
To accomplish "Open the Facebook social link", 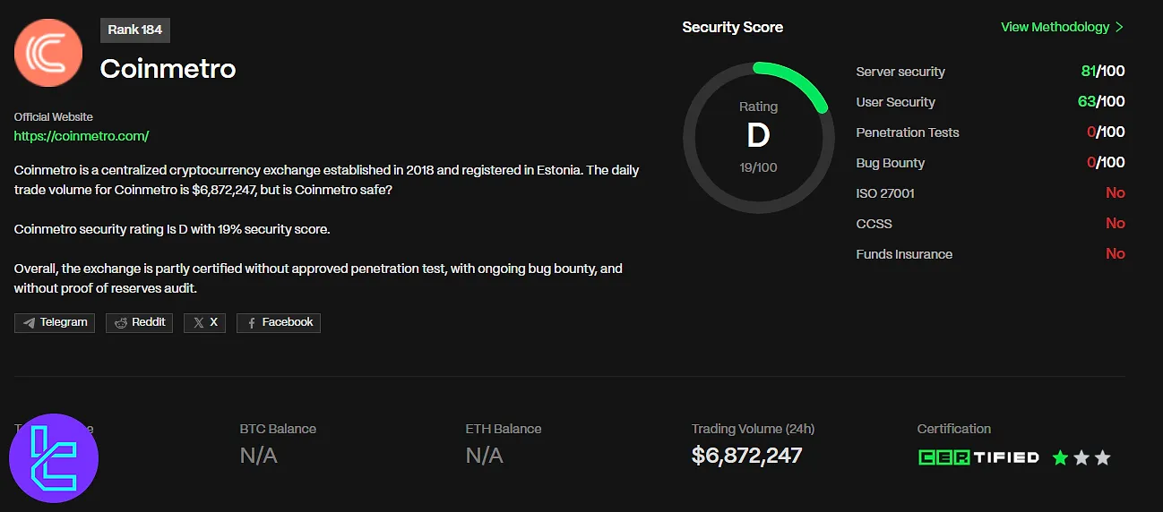I will 279,322.
